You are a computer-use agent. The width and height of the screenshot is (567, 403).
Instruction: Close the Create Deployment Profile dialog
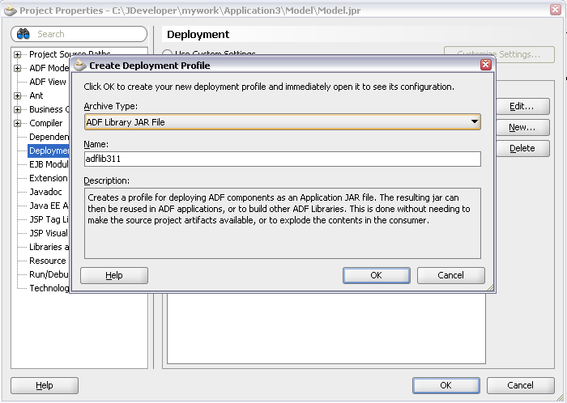click(485, 65)
